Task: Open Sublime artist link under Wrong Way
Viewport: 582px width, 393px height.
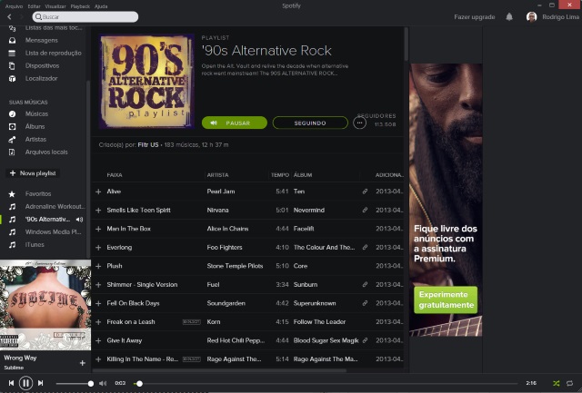Action: coord(14,368)
